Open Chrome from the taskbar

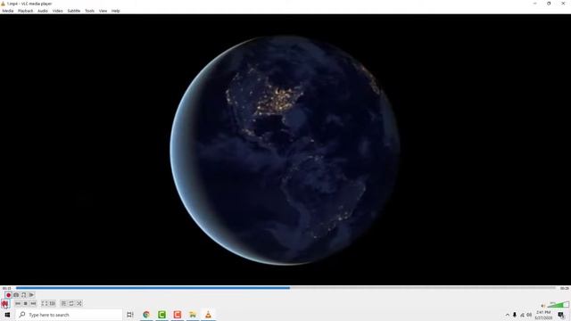(146, 315)
